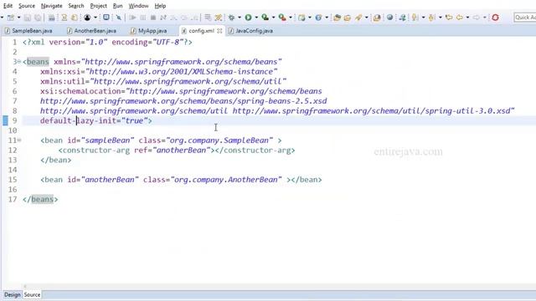Click the Open Task folder icon

pos(348,18)
